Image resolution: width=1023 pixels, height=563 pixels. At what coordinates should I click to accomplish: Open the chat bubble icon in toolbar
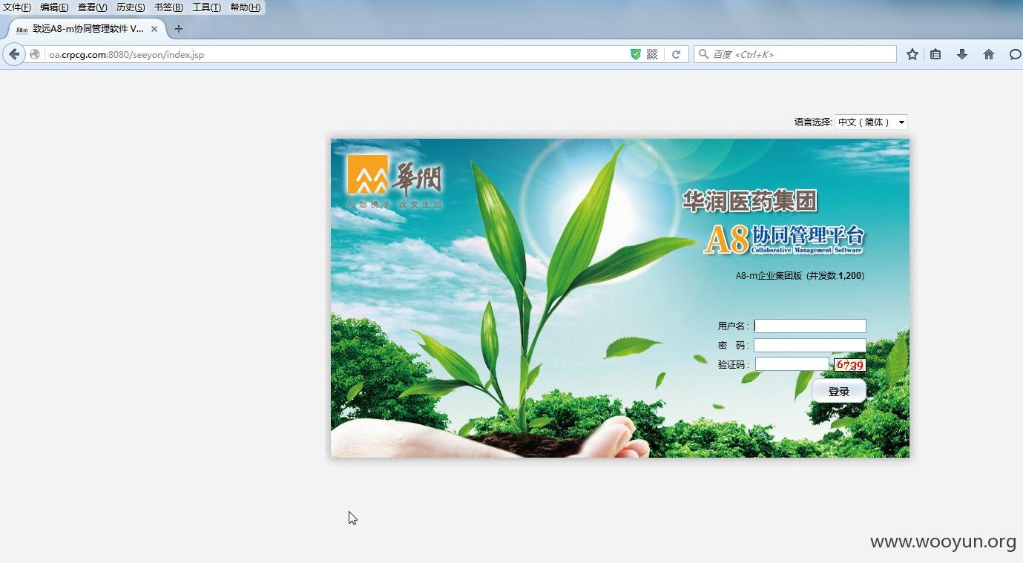[x=1015, y=54]
